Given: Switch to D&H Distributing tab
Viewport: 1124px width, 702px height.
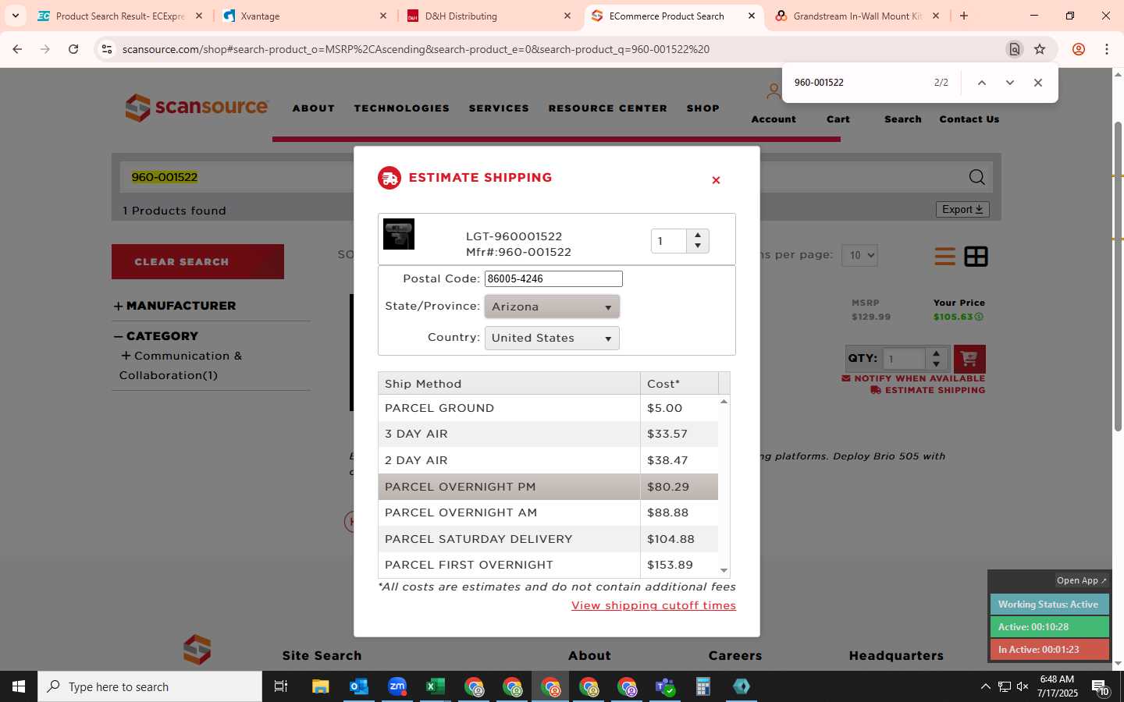Looking at the screenshot, I should (490, 16).
